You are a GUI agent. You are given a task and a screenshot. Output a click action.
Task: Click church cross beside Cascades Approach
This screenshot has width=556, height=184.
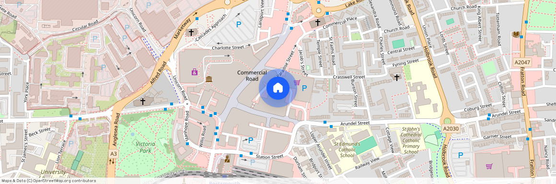(191, 32)
